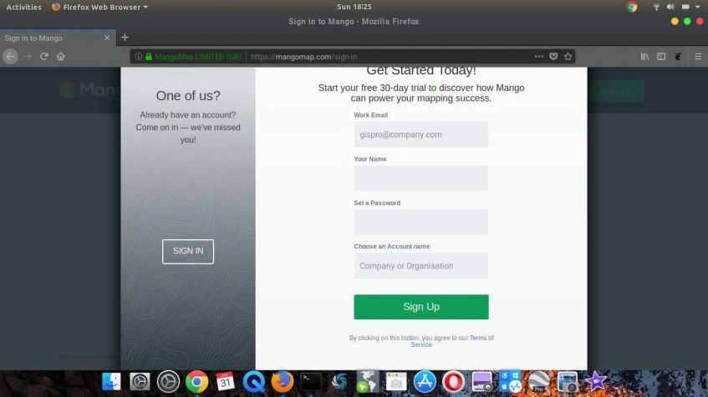Select the Sign in to Mango tab
This screenshot has width=708, height=397.
pos(58,38)
